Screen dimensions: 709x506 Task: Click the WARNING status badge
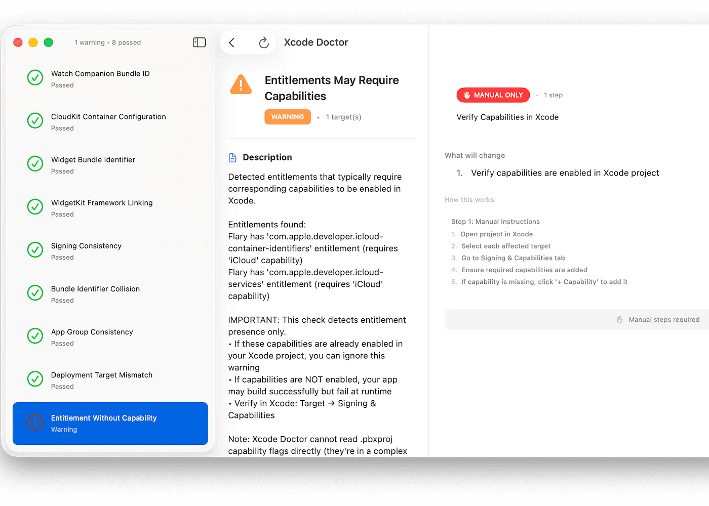pos(288,117)
